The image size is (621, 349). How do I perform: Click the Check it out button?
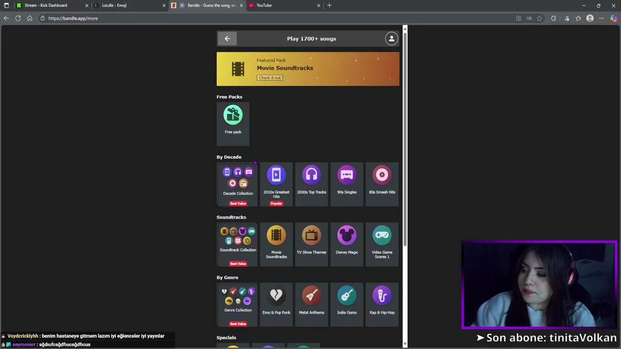pos(270,78)
